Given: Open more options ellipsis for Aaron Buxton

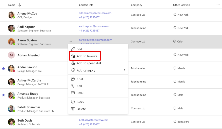Looking at the screenshot, I should pyautogui.click(x=70, y=42).
